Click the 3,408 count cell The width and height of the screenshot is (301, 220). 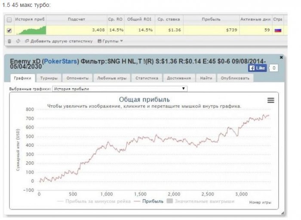click(77, 30)
